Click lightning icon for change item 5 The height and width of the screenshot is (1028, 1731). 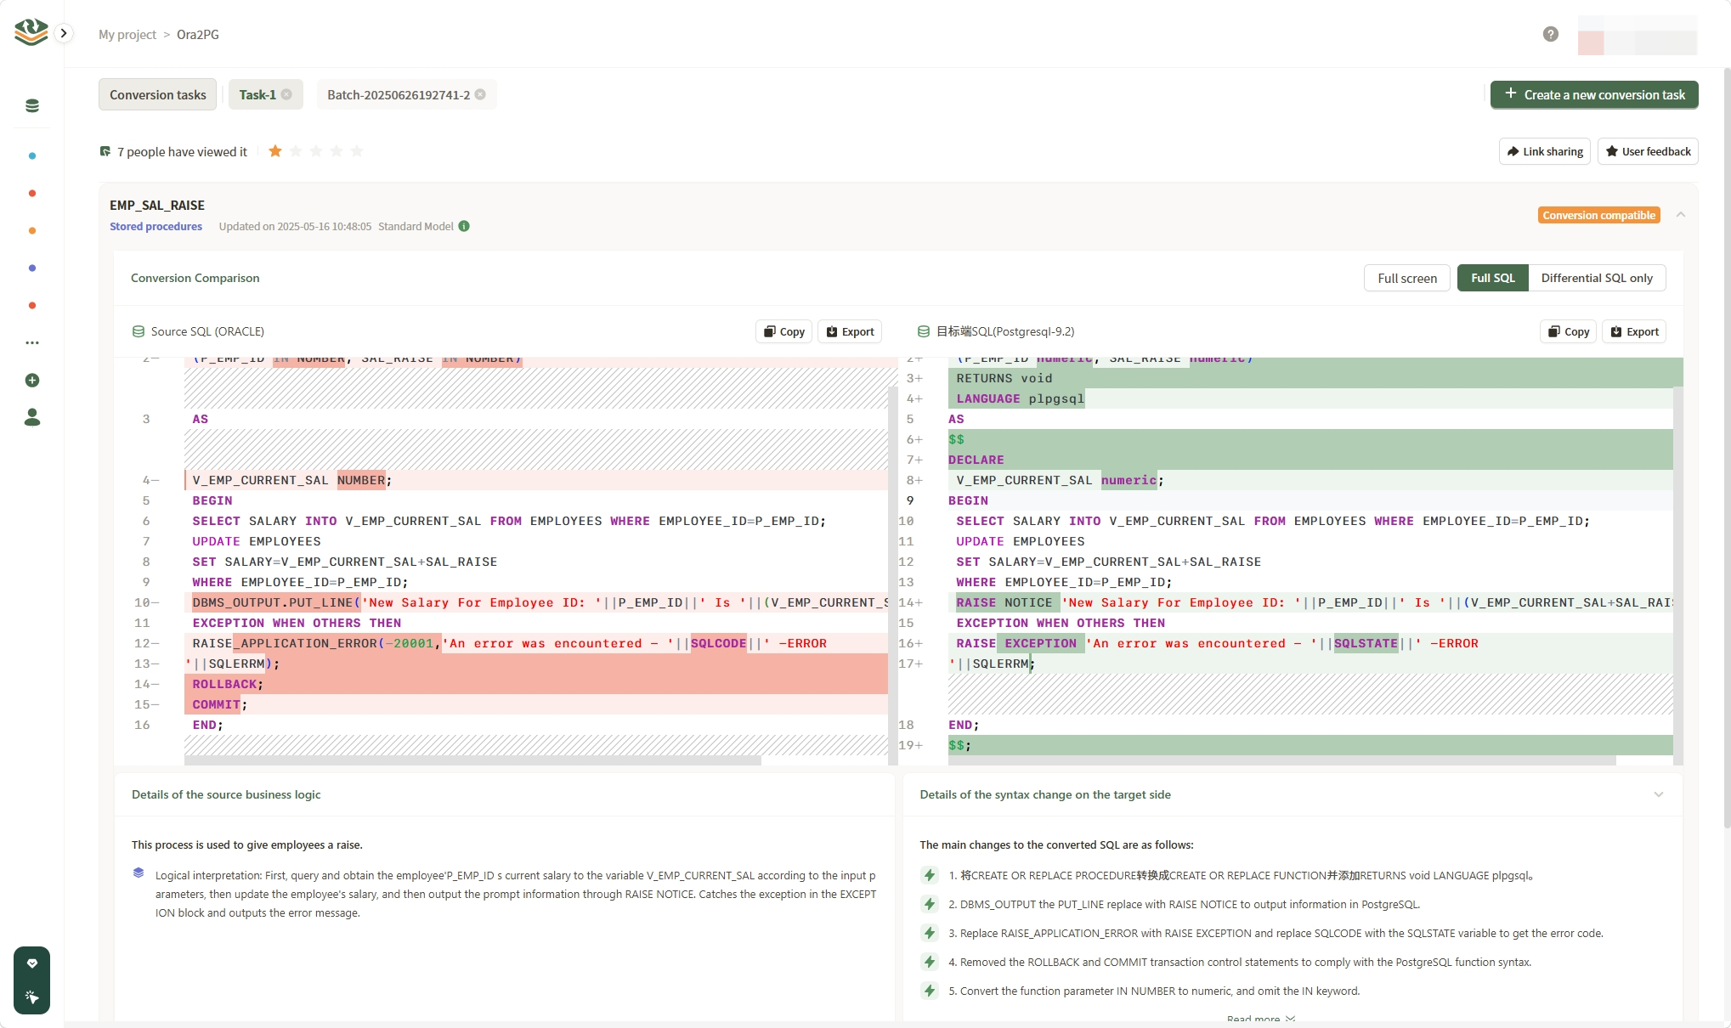tap(931, 991)
